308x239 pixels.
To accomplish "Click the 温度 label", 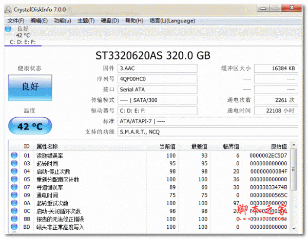I will tap(29, 111).
